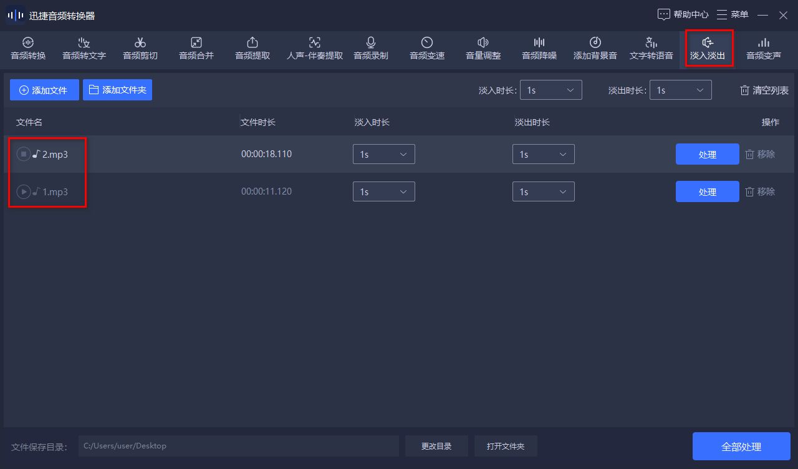Screen dimensions: 798x469
Task: Open the 音频变声 voice changer tool
Action: pos(764,49)
